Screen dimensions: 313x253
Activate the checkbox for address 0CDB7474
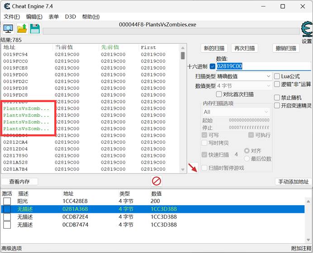[x=7, y=225]
